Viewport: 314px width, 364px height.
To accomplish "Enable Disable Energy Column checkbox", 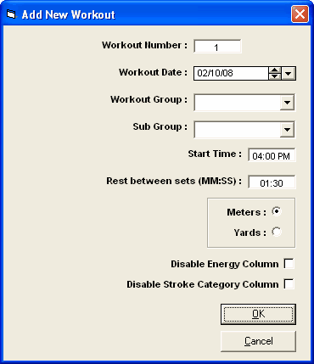I will [x=289, y=264].
